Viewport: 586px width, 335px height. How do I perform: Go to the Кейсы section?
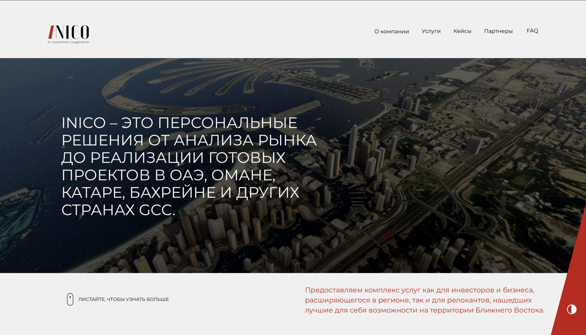(462, 31)
